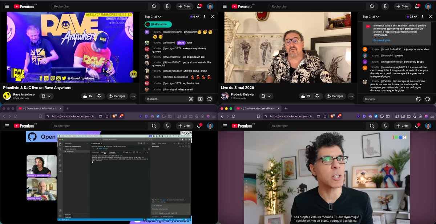
Task: Expand Top Chat dropdown in Frederic Delavier chat
Action: tap(371, 17)
